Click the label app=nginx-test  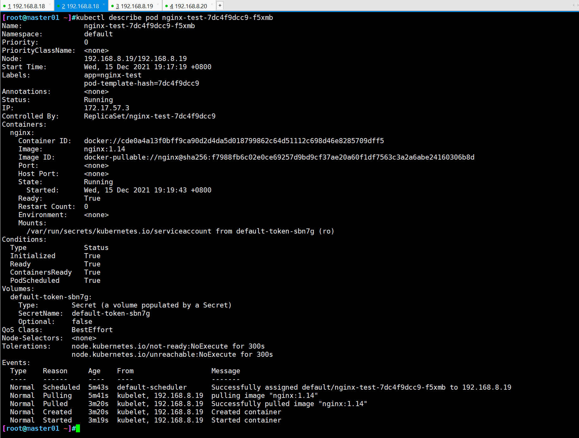113,75
